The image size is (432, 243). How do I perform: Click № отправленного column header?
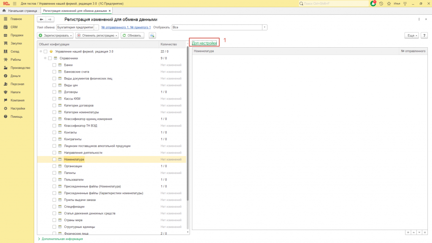click(x=413, y=51)
